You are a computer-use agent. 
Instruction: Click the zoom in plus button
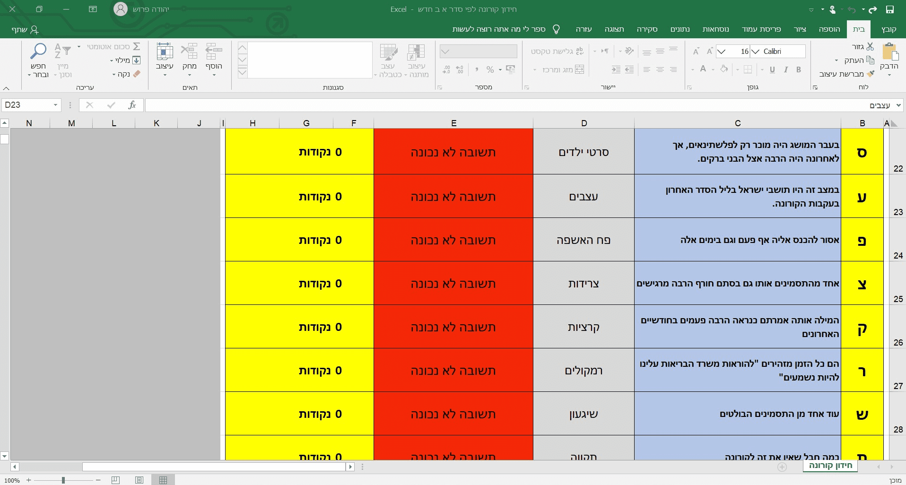click(x=29, y=480)
